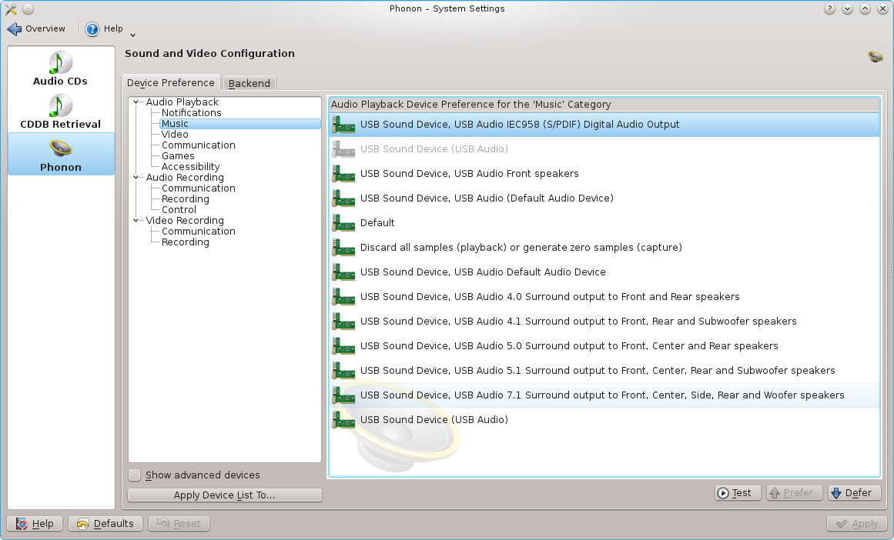Collapse the Video Recording tree branch
The width and height of the screenshot is (894, 540).
[136, 221]
